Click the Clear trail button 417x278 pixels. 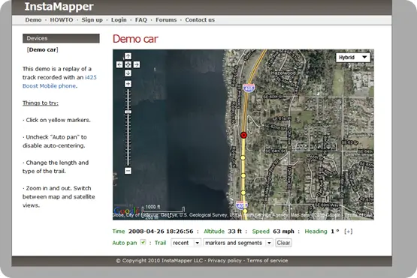[x=283, y=243]
